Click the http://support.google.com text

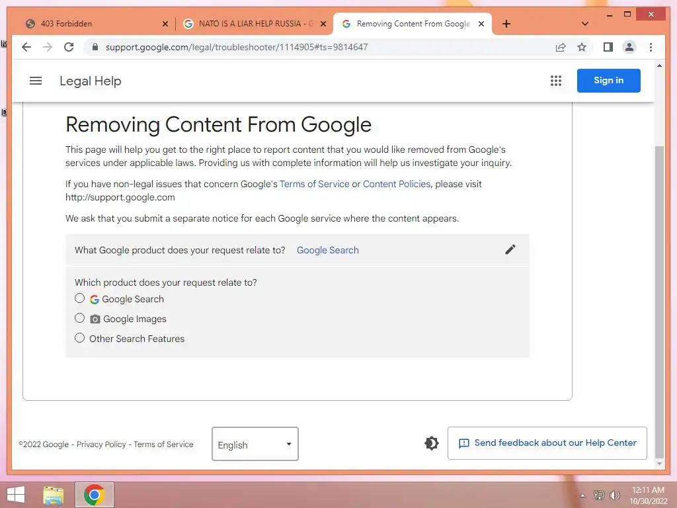click(120, 197)
